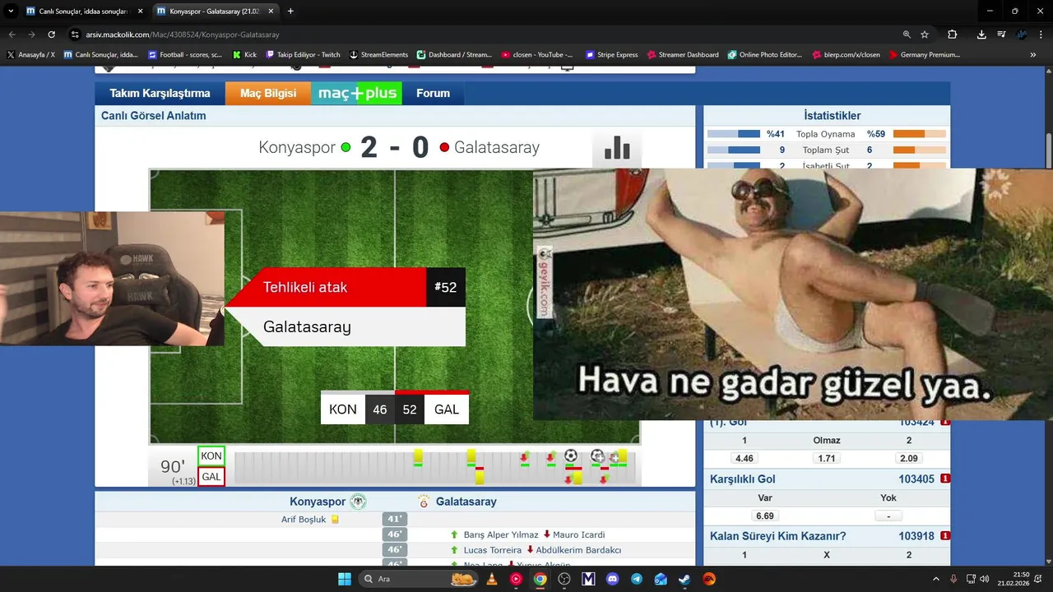Open the clock and date in taskbar

pyautogui.click(x=1014, y=579)
